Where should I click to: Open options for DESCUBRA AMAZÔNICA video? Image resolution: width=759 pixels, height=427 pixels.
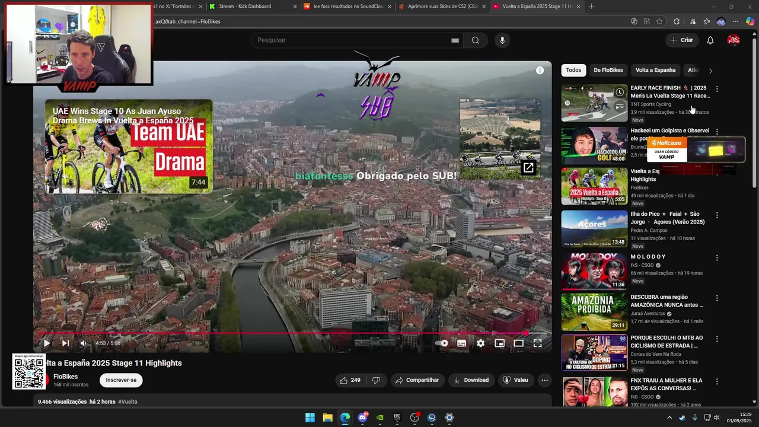[717, 298]
